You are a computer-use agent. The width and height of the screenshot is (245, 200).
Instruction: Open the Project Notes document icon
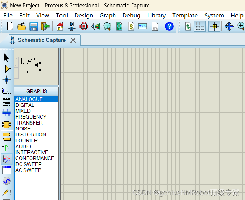point(155,26)
